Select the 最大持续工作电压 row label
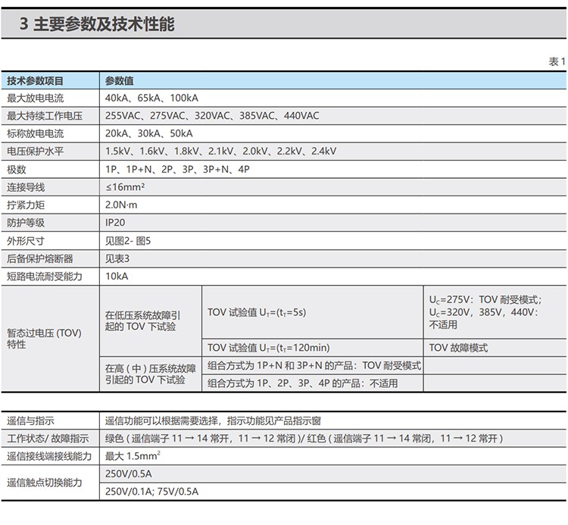Image resolution: width=568 pixels, height=525 pixels. tap(45, 116)
